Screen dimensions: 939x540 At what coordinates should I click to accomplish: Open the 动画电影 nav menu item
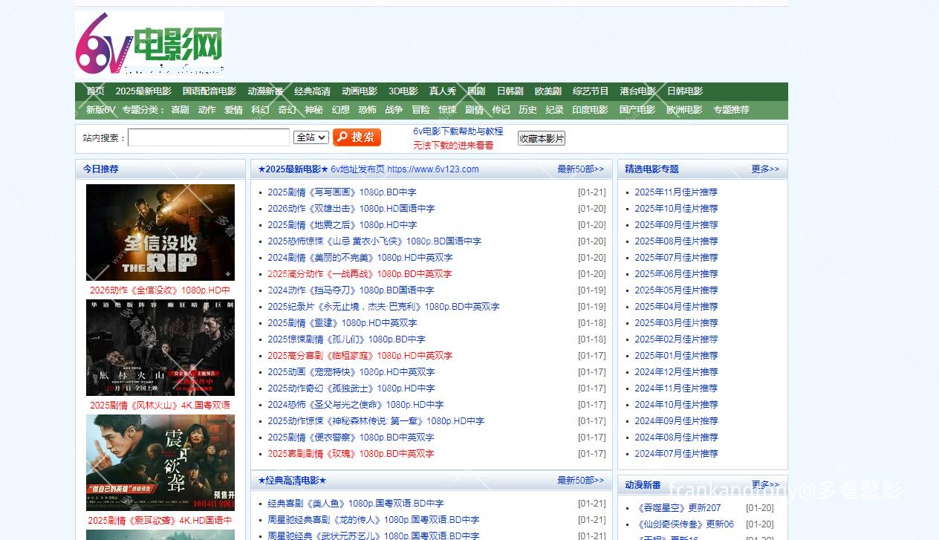pos(360,91)
